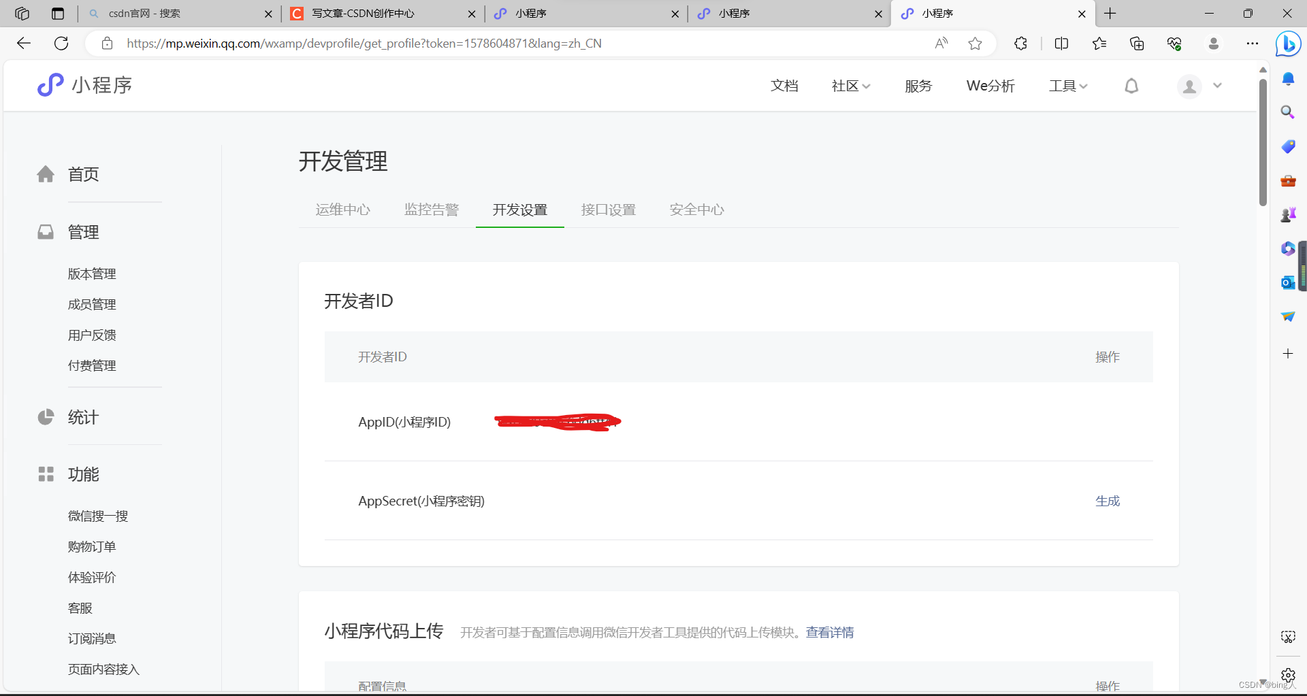Open 页面内容接入 in the sidebar
Viewport: 1307px width, 696px height.
pyautogui.click(x=103, y=669)
